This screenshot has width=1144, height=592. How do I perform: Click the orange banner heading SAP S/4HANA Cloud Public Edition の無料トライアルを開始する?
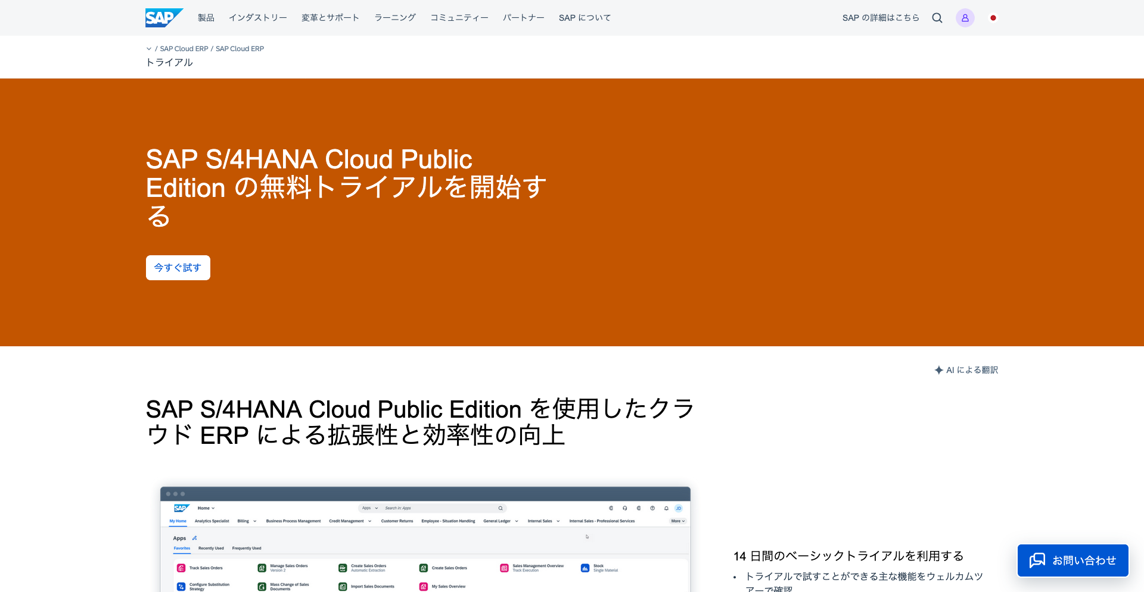[x=346, y=188]
